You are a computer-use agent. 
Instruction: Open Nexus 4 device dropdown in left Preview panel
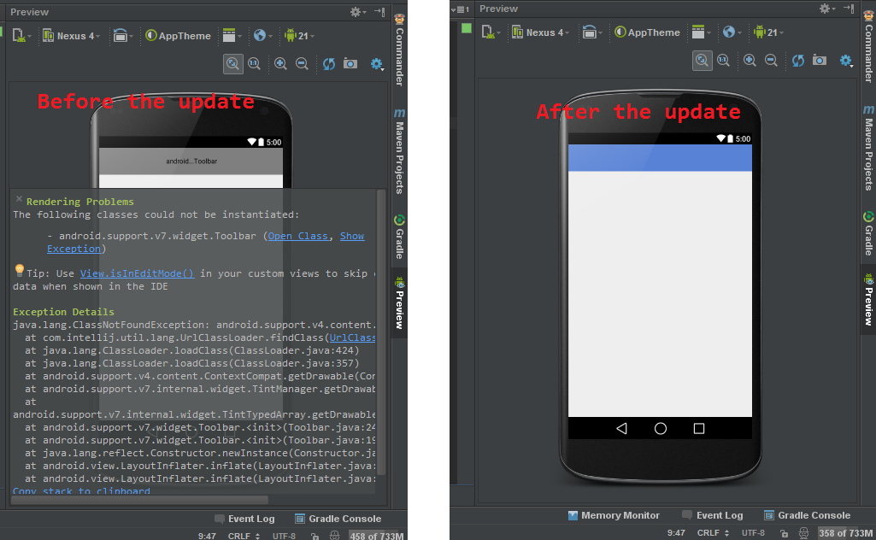click(72, 36)
